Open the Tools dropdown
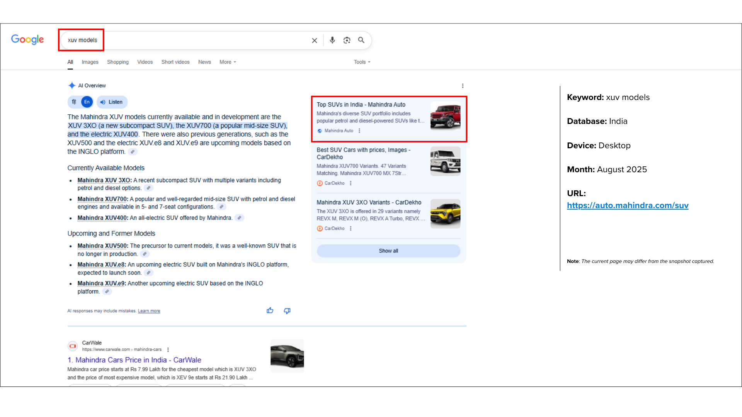 (x=362, y=62)
